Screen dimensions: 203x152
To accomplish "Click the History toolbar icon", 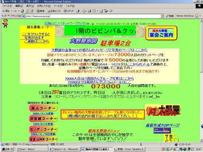I will [x=78, y=11].
